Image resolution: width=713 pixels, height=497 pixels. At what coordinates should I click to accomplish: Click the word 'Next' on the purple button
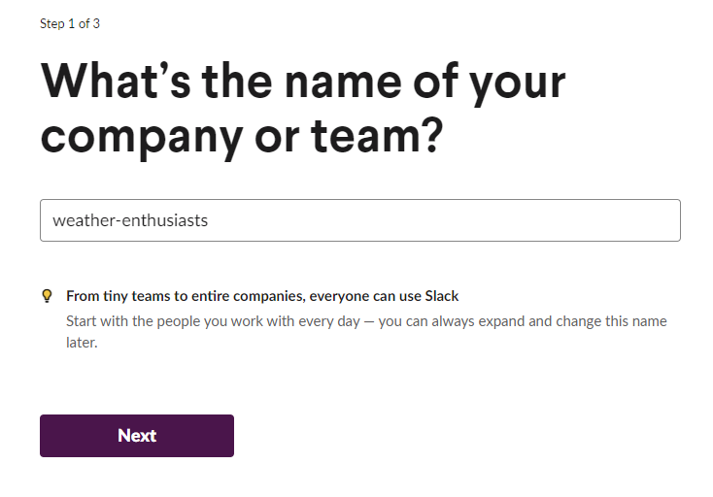coord(137,436)
